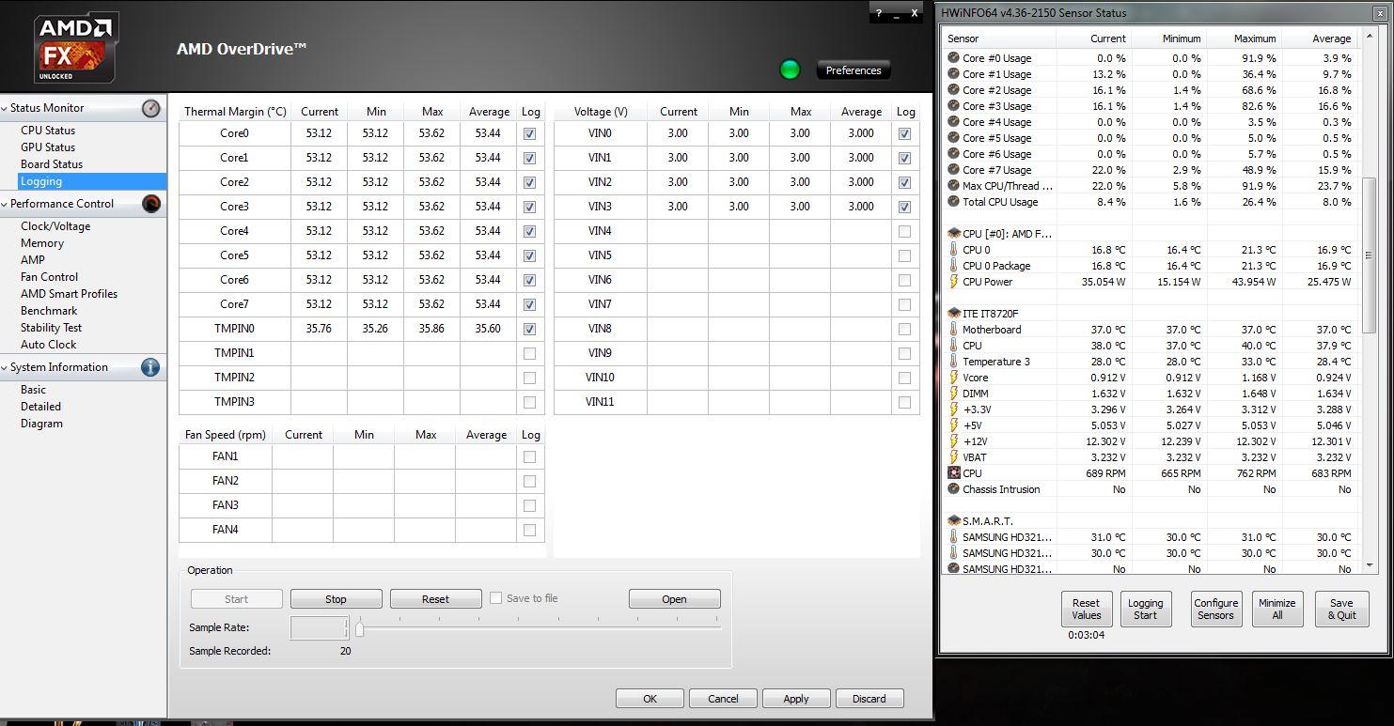
Task: Click the Sensor column header in HWiNFO64
Action: click(999, 39)
